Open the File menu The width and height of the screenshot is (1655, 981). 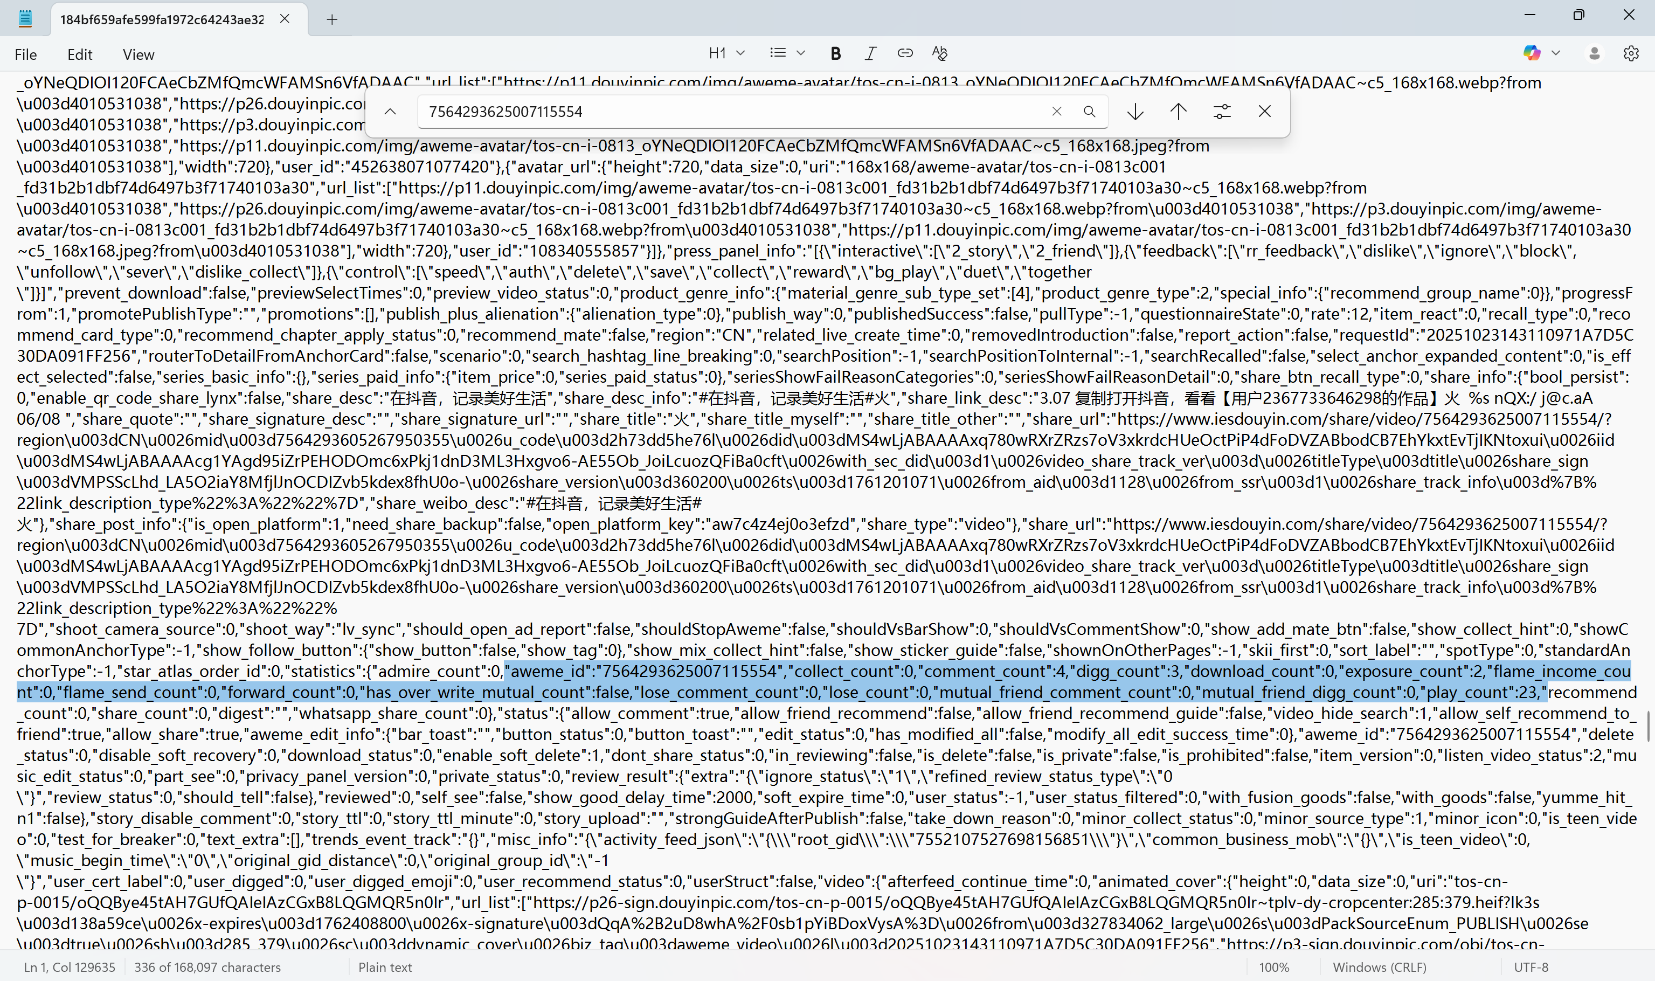coord(26,55)
